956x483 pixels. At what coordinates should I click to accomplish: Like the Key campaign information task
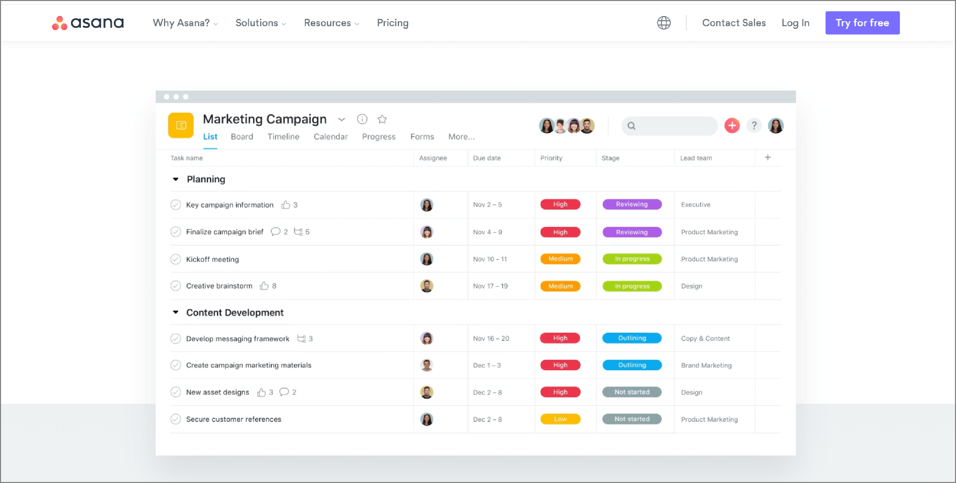tap(285, 205)
